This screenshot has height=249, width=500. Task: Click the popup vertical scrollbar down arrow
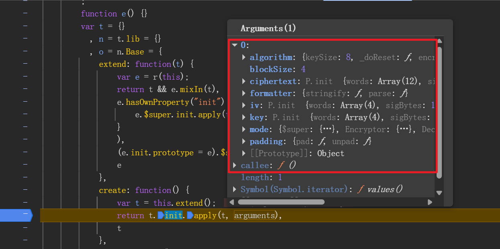click(x=439, y=193)
